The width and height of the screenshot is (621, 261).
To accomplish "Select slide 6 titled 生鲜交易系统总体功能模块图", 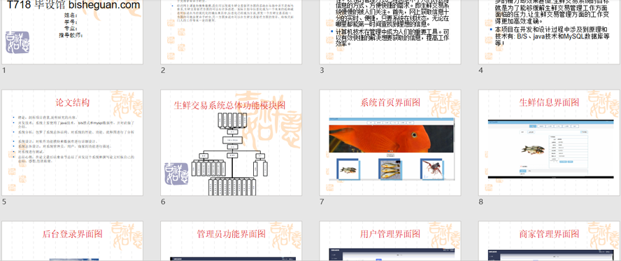I will pos(231,143).
